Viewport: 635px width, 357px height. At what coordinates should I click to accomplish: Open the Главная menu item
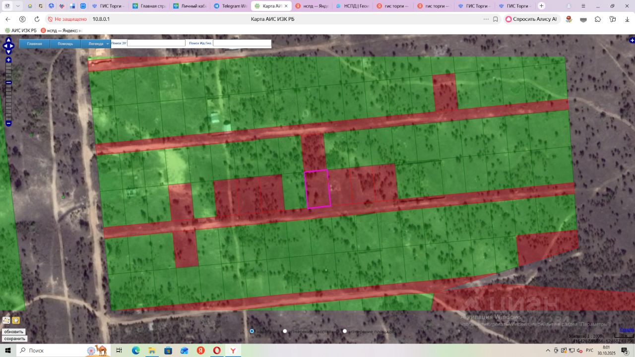pyautogui.click(x=34, y=44)
